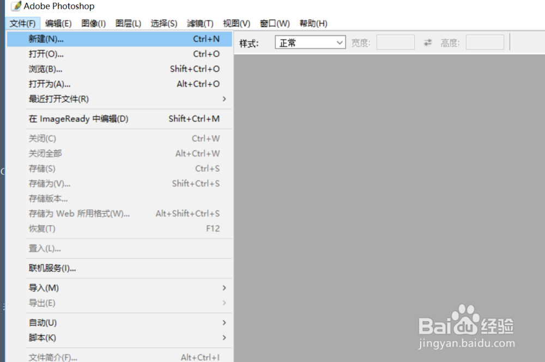Open the 选择(S) menu
This screenshot has width=545, height=362.
[163, 23]
